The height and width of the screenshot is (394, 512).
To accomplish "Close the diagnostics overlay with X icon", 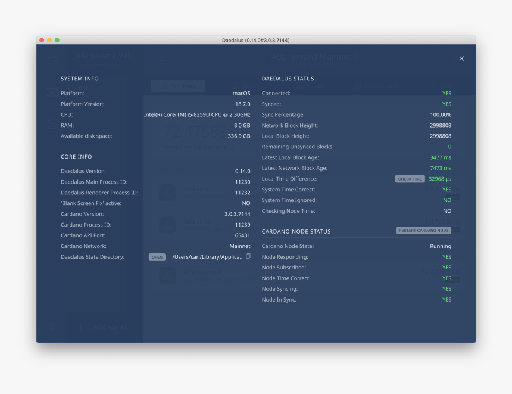I will pos(461,58).
